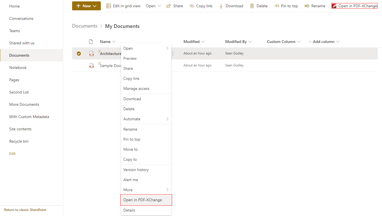This screenshot has height=216, width=382.
Task: Select Download in the context menu
Action: pyautogui.click(x=146, y=99)
